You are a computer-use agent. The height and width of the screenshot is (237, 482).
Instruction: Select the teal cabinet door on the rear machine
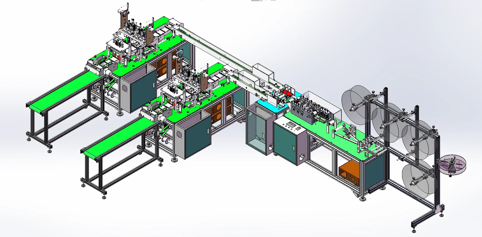tap(144, 91)
